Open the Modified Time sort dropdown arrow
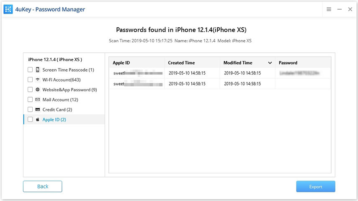This screenshot has width=358, height=201. [x=270, y=63]
